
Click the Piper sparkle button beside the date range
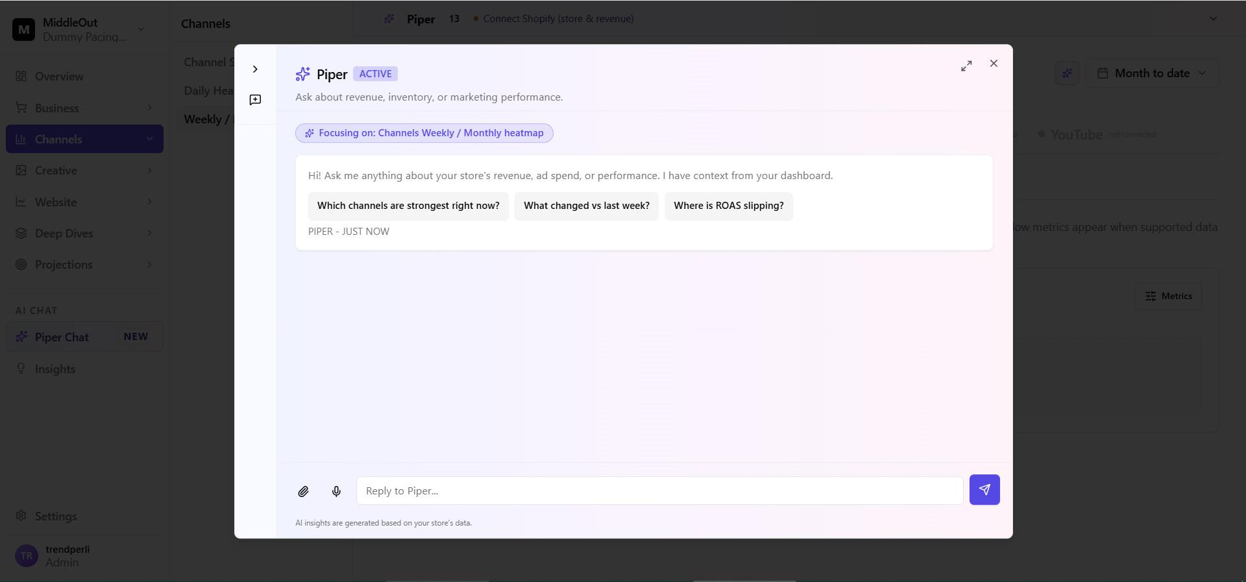click(x=1067, y=73)
